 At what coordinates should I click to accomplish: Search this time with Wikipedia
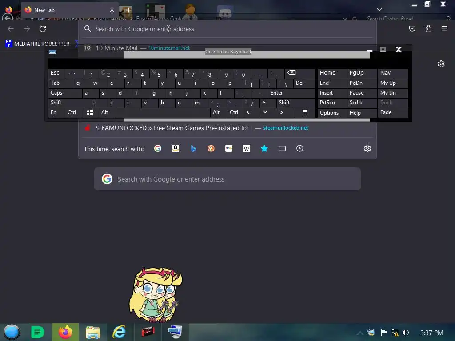tap(246, 148)
